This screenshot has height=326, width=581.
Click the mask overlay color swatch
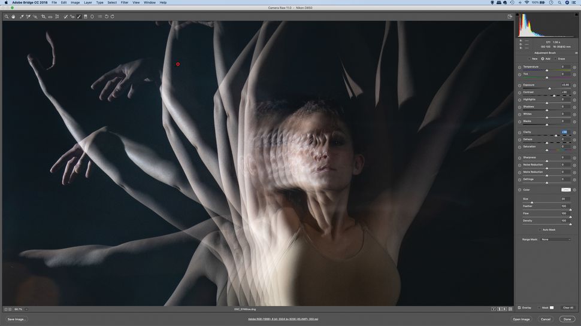(x=552, y=308)
